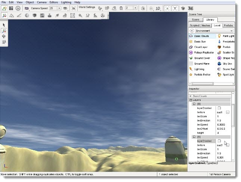Open the Meshes library tab
The image size is (241, 182).
point(206,25)
